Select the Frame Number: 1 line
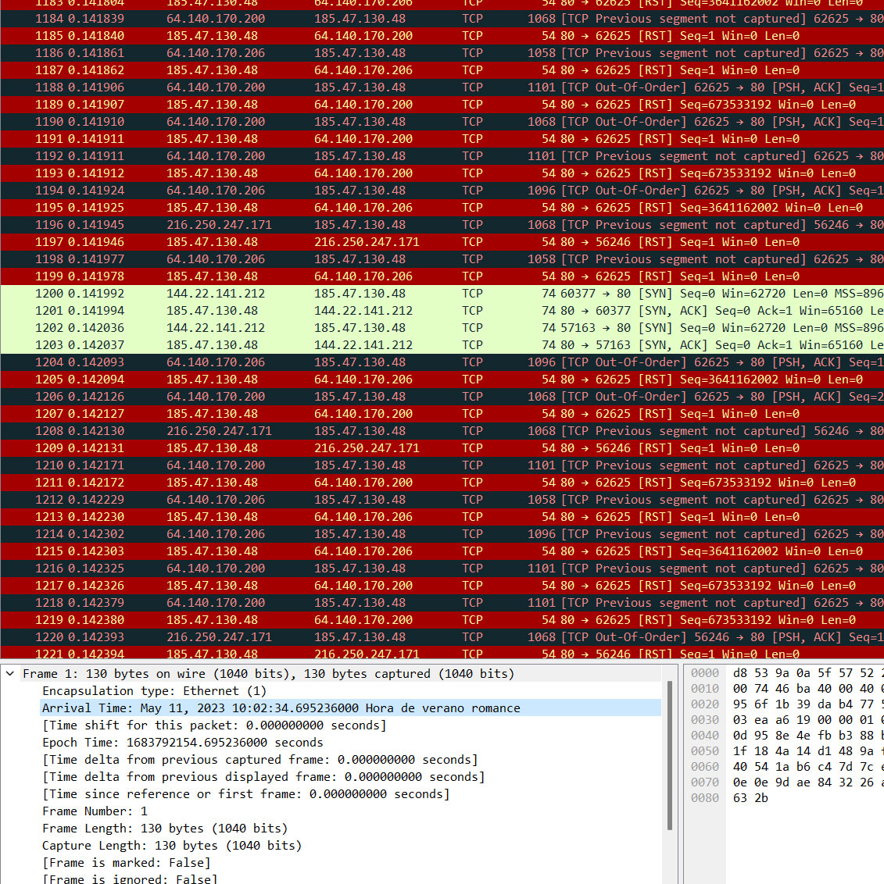The height and width of the screenshot is (884, 884). (95, 811)
